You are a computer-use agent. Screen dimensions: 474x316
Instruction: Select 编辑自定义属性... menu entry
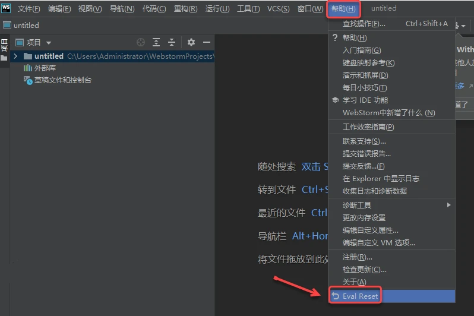click(392, 230)
